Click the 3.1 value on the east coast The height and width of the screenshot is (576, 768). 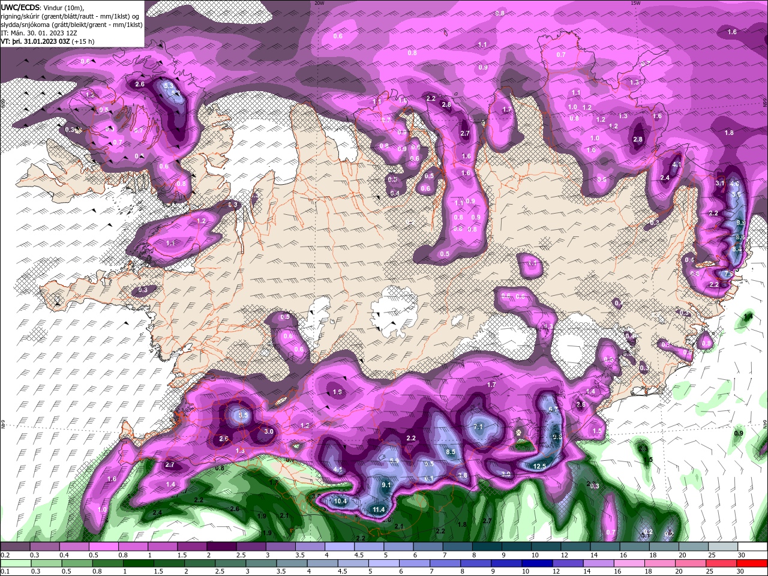pos(721,183)
